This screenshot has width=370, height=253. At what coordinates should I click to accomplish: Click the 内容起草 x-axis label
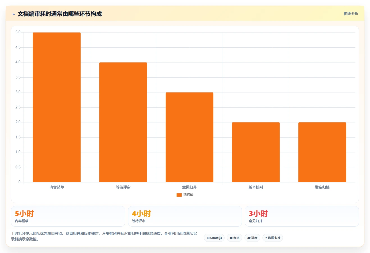pos(57,187)
